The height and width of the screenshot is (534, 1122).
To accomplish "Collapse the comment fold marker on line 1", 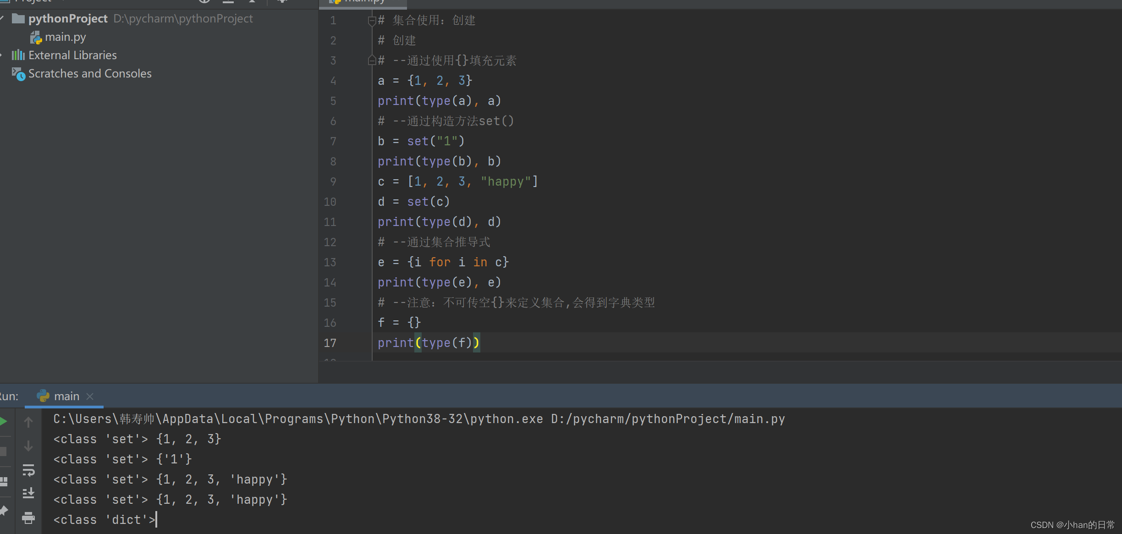I will coord(372,21).
